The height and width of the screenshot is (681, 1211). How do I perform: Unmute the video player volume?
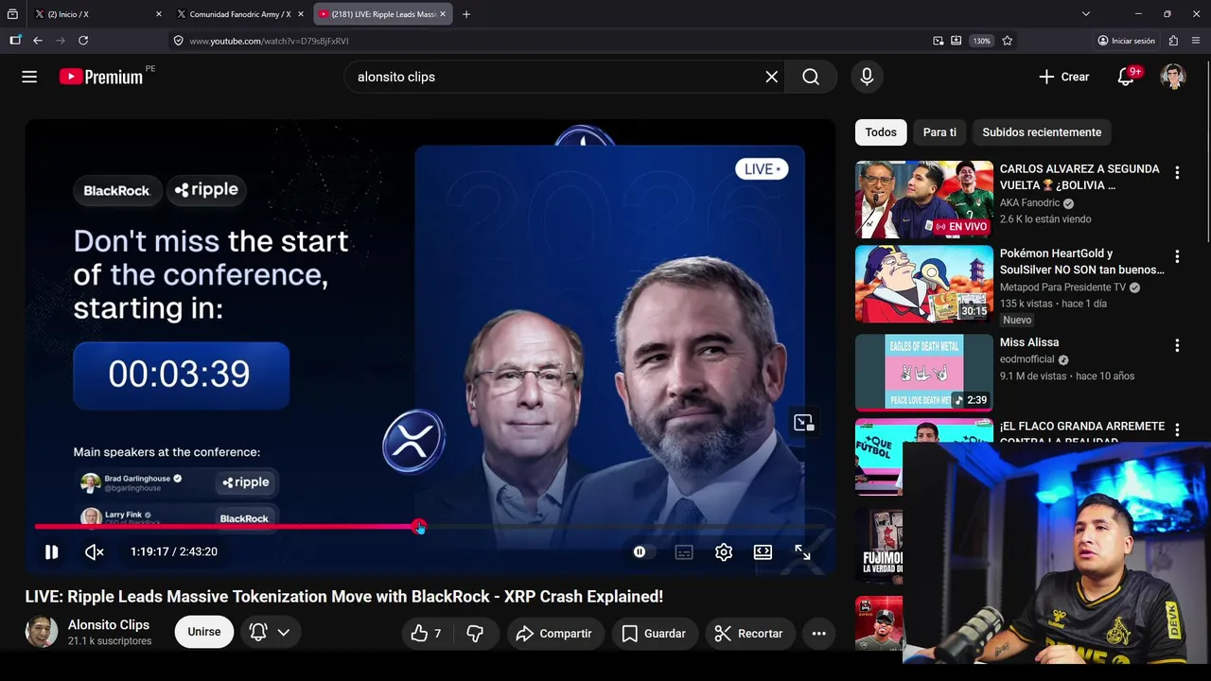(x=94, y=551)
